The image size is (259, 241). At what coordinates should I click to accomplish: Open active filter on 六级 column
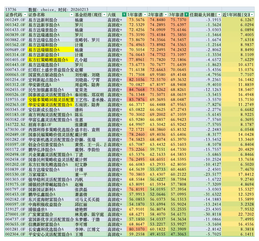pos(124,15)
